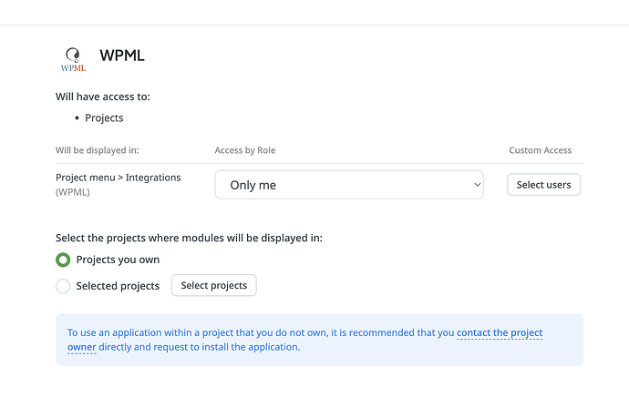Image resolution: width=629 pixels, height=418 pixels.
Task: Click the WPML app title text
Action: [x=122, y=56]
